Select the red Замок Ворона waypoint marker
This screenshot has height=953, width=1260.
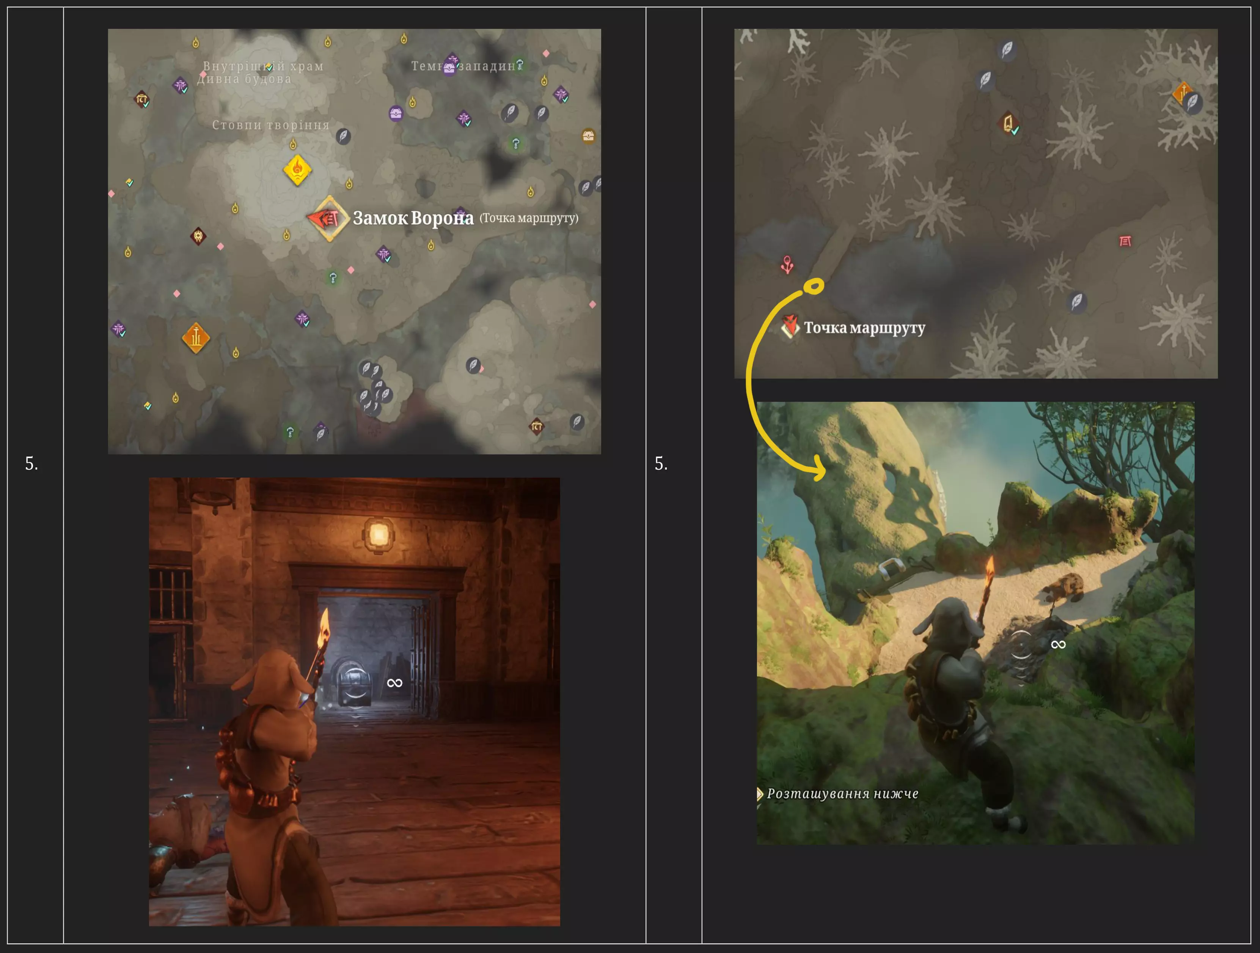click(x=328, y=218)
